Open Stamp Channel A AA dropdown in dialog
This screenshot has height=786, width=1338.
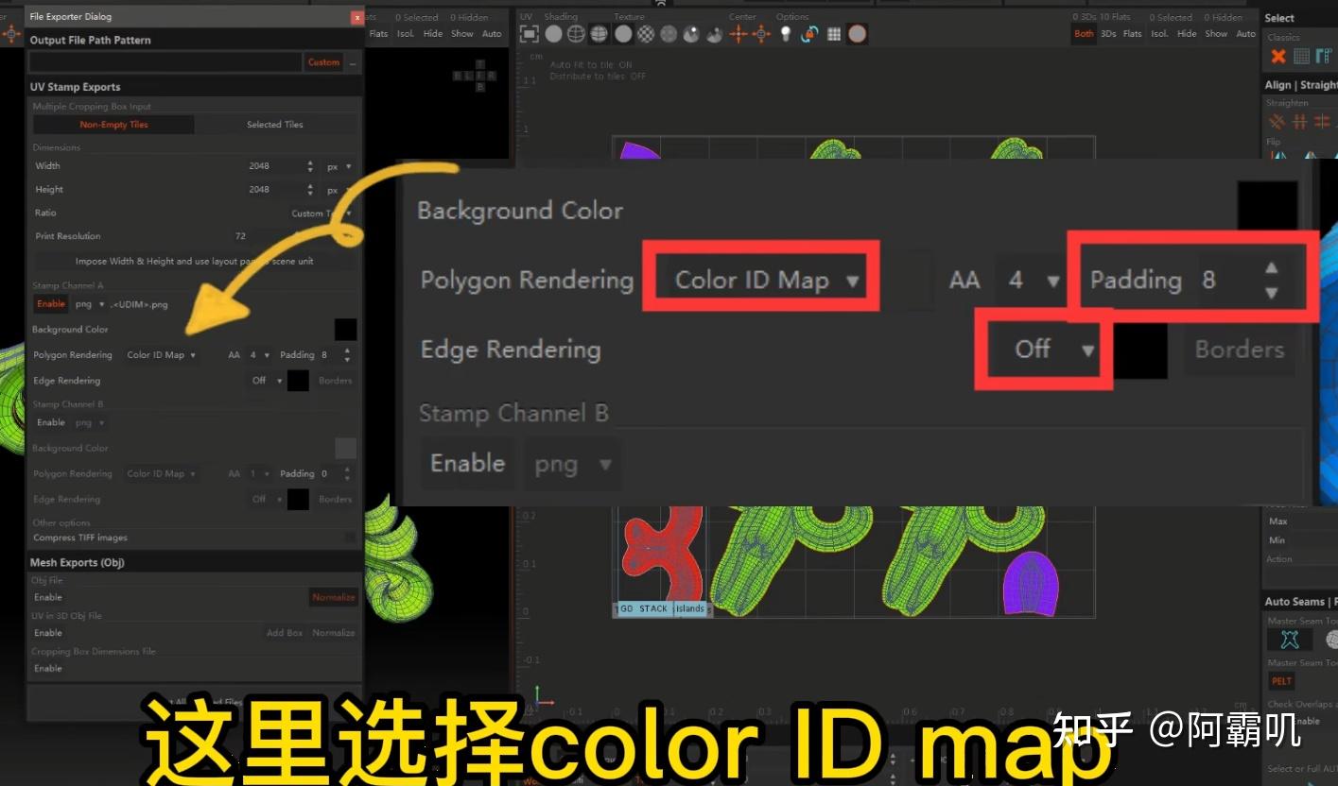[258, 355]
